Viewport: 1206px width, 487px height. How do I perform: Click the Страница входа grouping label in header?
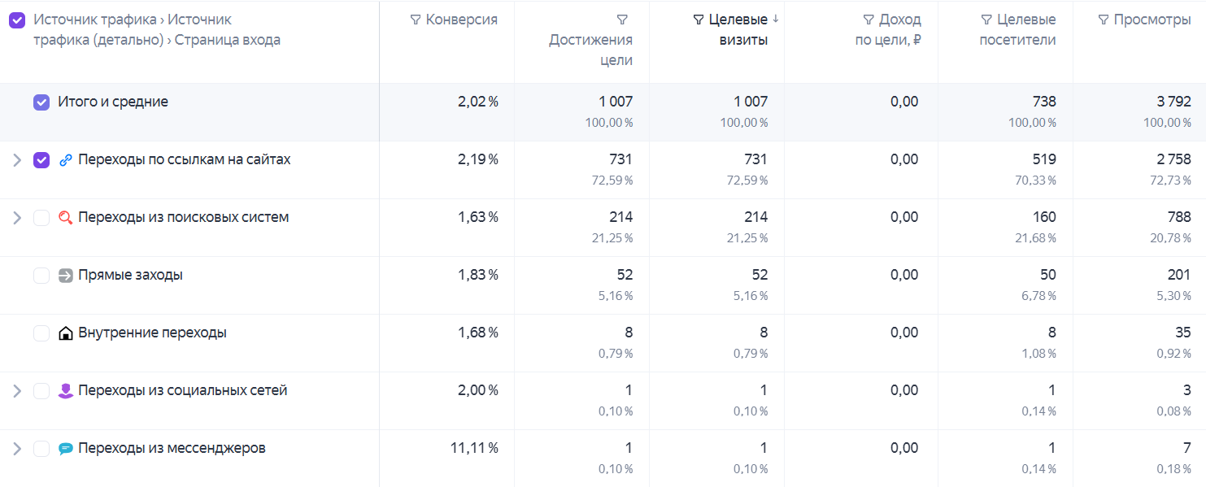[228, 40]
